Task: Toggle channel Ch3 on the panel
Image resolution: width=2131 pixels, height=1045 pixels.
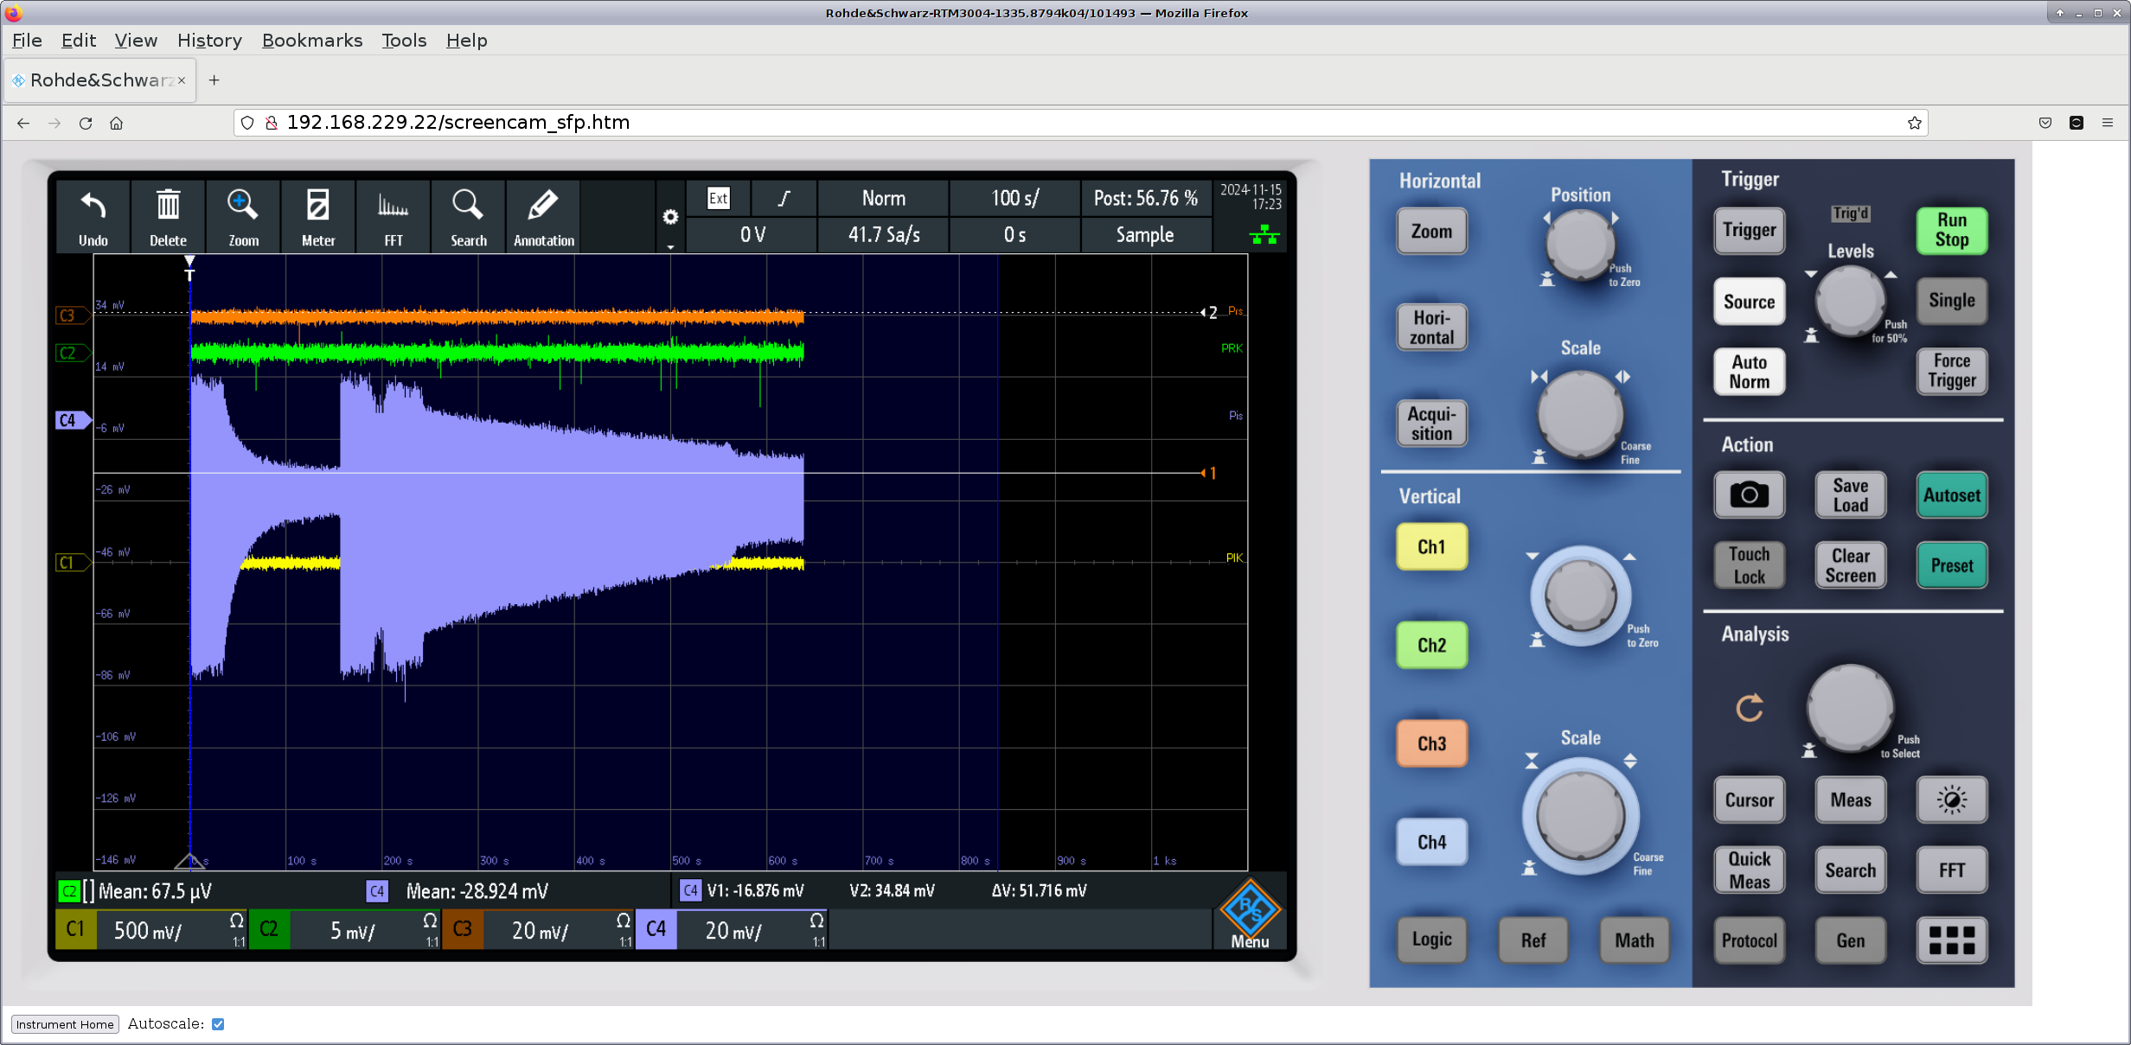Action: [x=1431, y=743]
